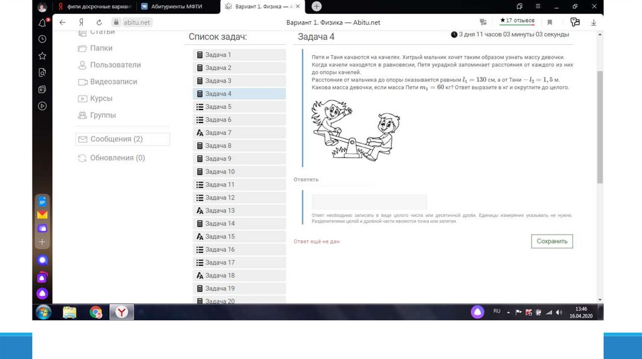Launch Google Chrome from the taskbar
Viewport: 642px width, 359px height.
[x=96, y=311]
